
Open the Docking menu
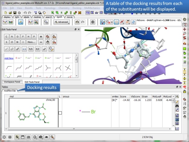point(77,8)
